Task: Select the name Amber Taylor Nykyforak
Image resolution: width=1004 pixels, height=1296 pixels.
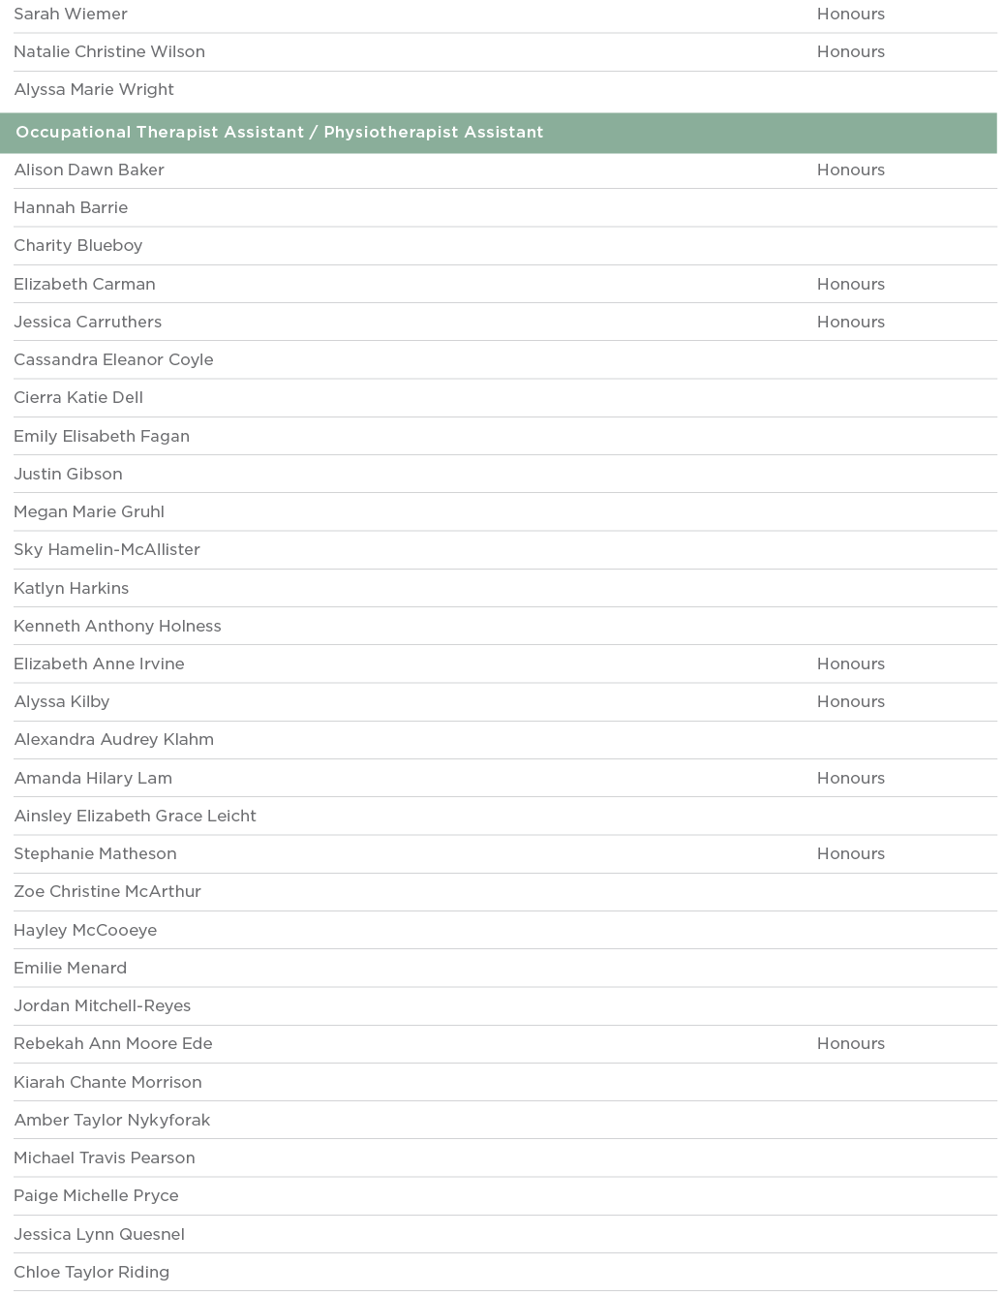Action: pyautogui.click(x=112, y=1121)
